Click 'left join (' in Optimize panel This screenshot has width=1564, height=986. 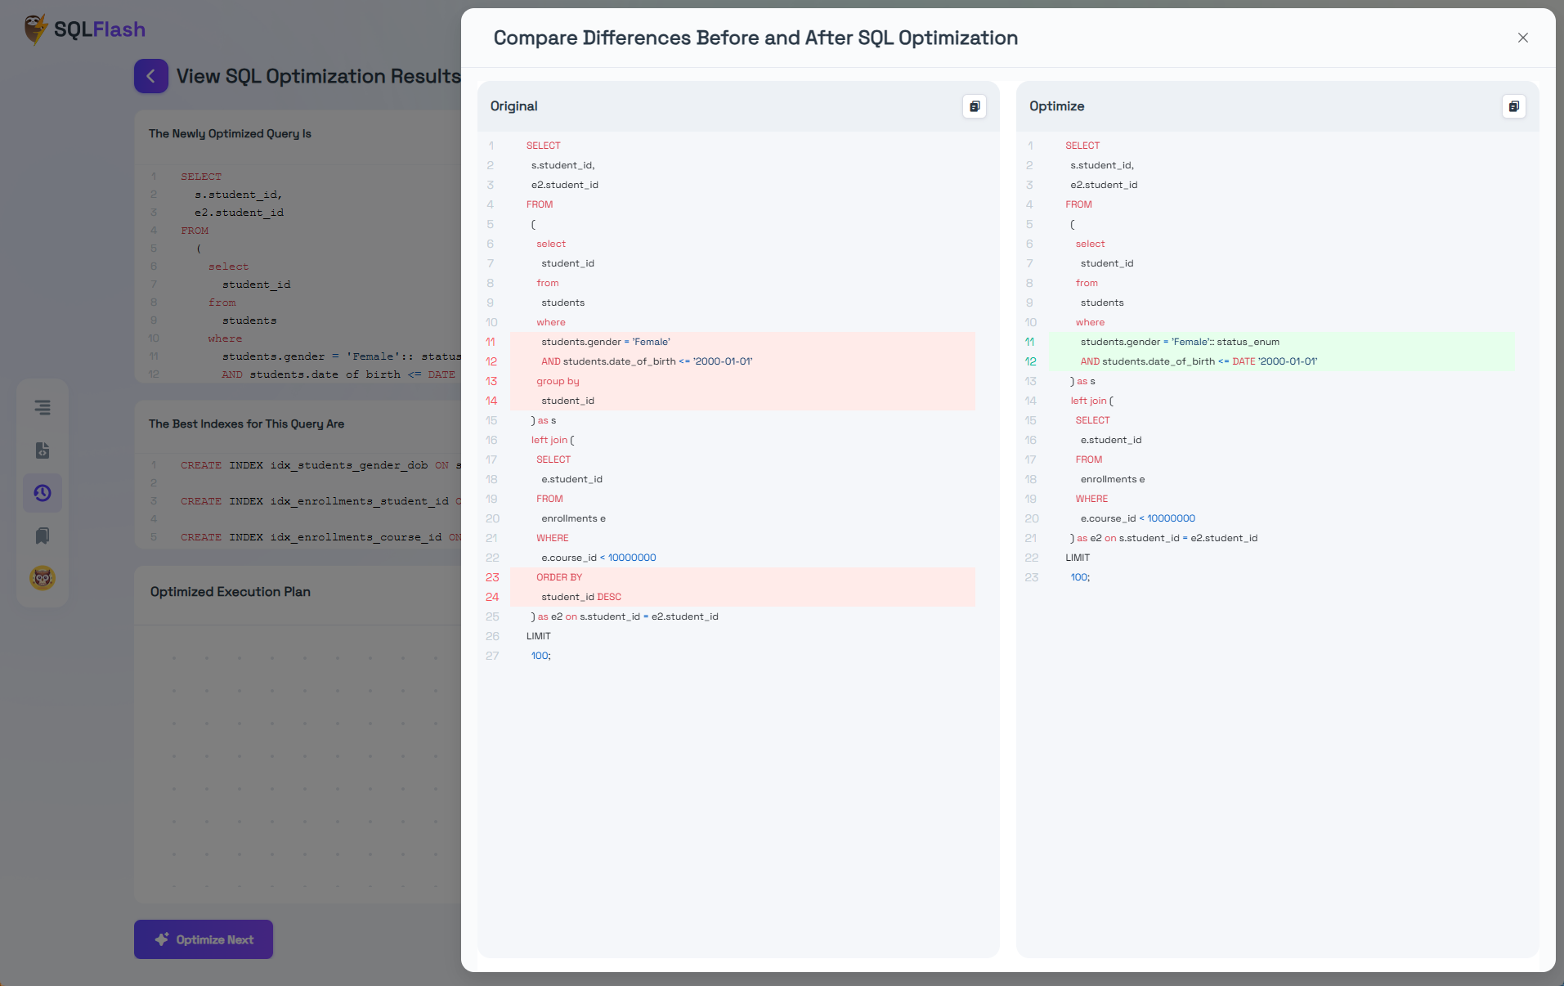(x=1092, y=401)
